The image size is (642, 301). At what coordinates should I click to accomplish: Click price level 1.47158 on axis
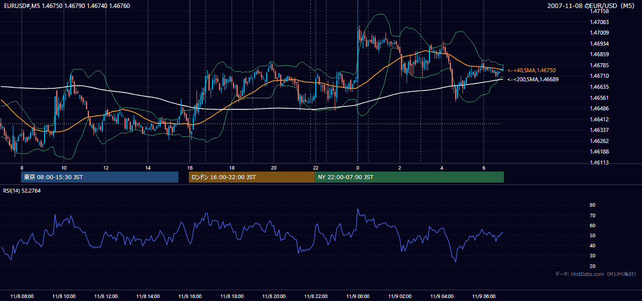(x=599, y=11)
